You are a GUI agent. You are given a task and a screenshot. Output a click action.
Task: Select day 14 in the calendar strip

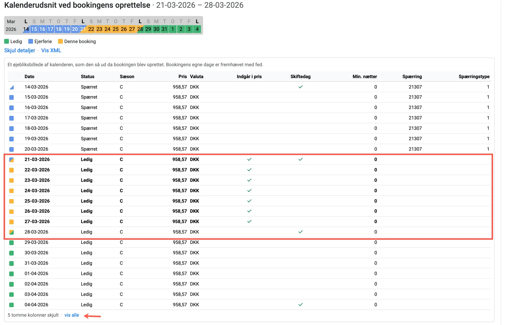[26, 29]
